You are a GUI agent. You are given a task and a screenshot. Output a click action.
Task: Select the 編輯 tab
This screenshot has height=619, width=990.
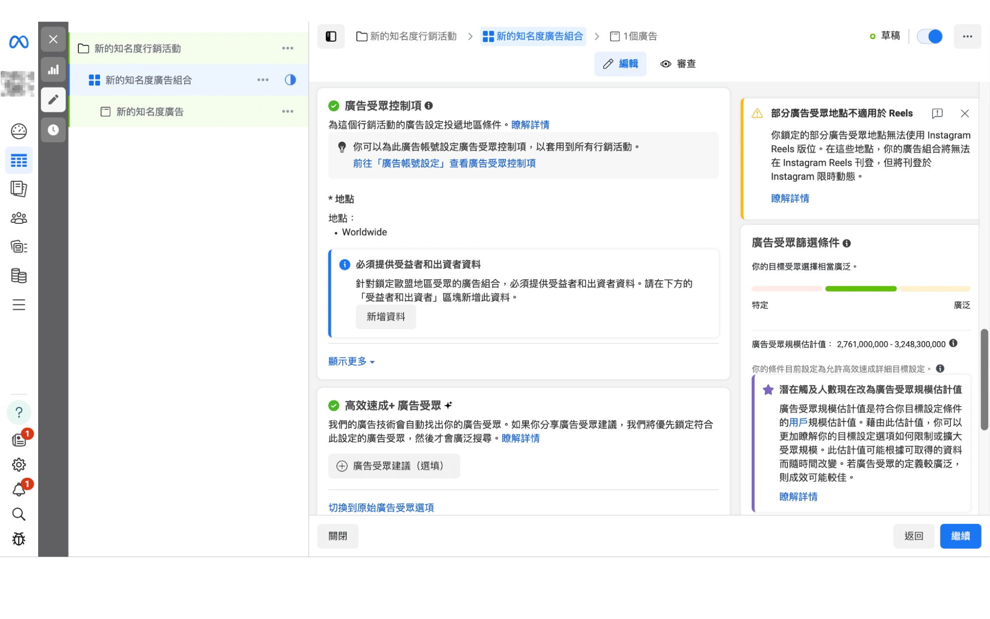620,64
